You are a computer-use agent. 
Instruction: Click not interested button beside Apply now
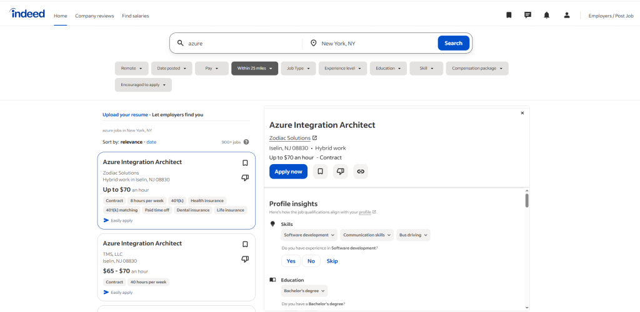[x=341, y=172]
